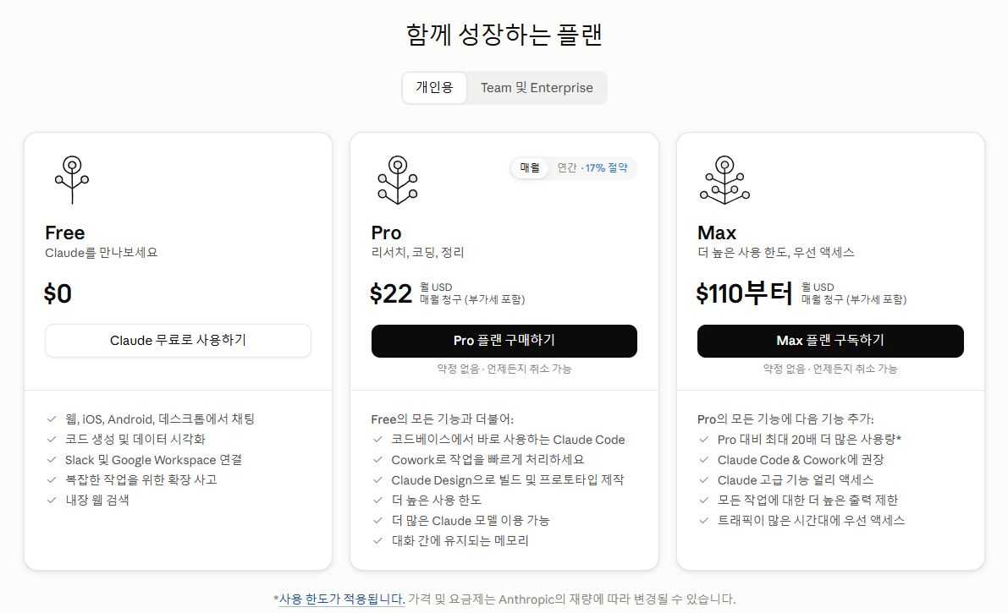Click the $0 price
1008x613 pixels.
coord(58,293)
